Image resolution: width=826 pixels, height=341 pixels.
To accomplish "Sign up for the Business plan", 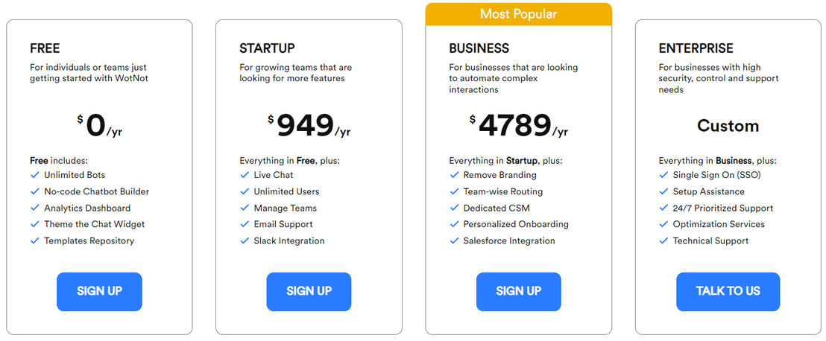I will coord(519,292).
